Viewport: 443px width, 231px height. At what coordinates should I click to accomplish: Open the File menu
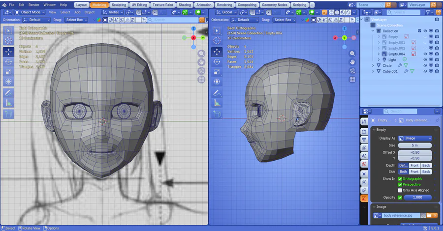coord(12,5)
